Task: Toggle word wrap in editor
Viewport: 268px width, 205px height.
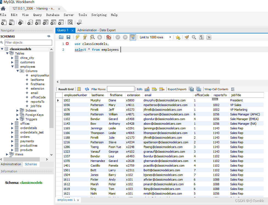Action: (209, 37)
